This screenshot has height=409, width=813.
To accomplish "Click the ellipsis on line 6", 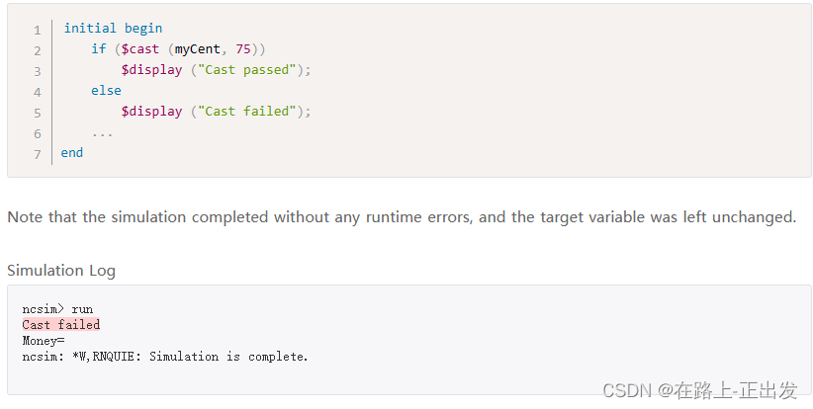I will pos(102,134).
